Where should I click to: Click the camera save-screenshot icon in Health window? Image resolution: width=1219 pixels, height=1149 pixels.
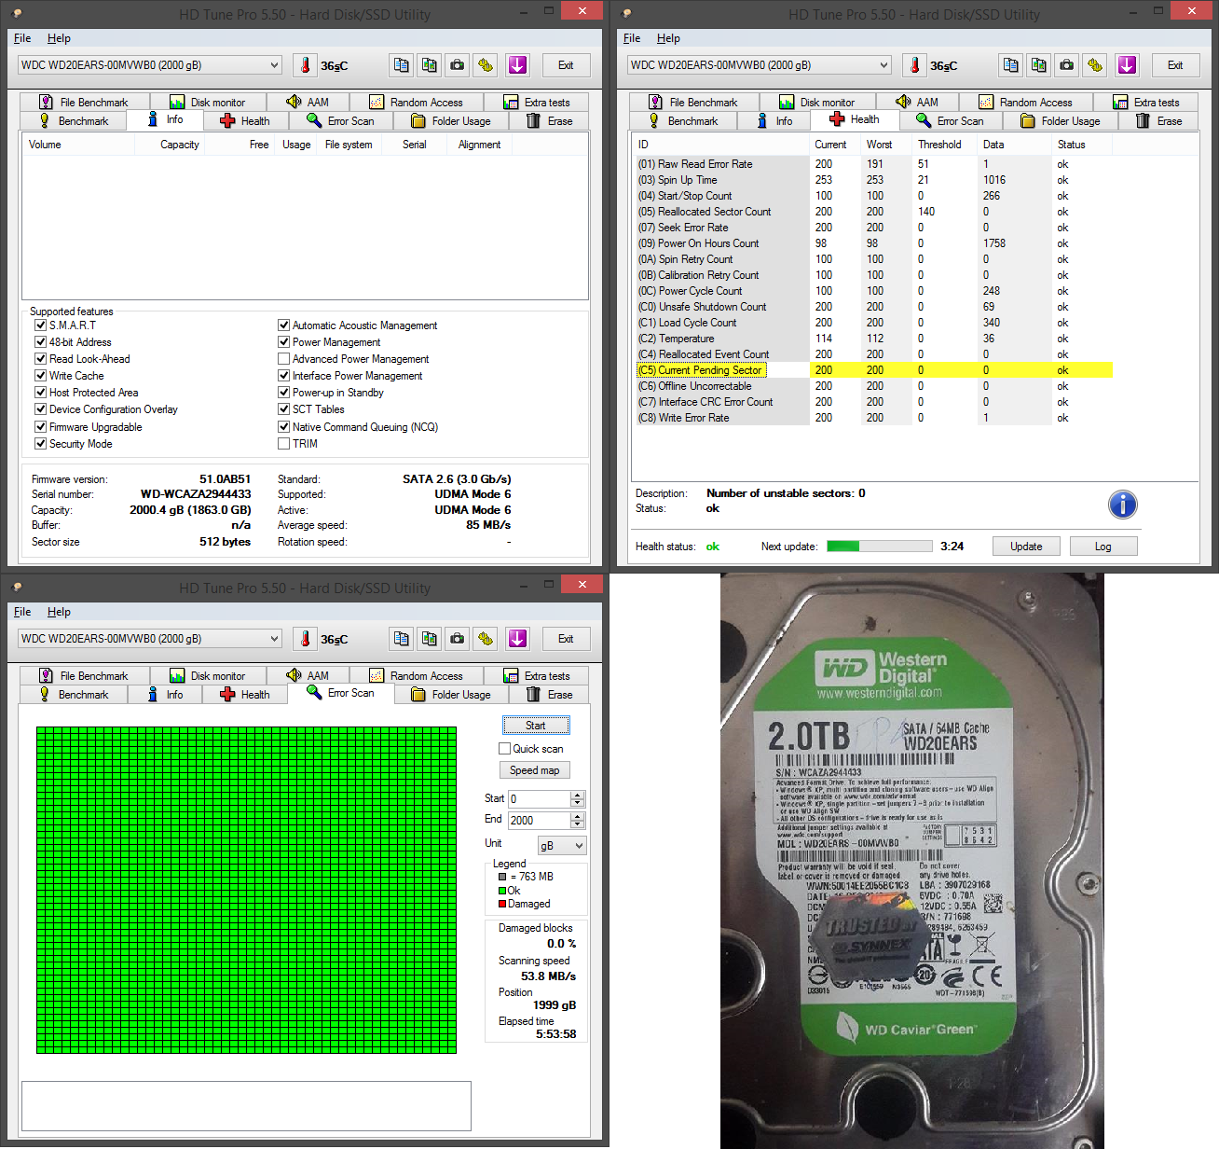pos(1066,65)
